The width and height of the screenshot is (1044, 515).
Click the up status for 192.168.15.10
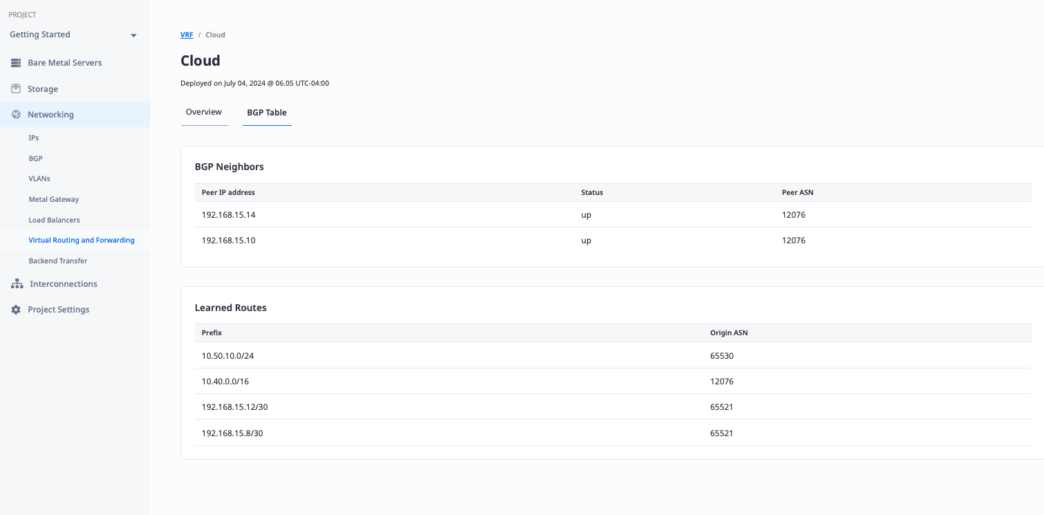click(x=586, y=241)
